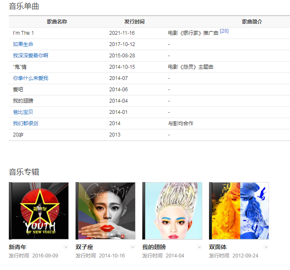Open the 双面体 fire-and-water album cover
This screenshot has height=270, width=290.
tap(239, 211)
